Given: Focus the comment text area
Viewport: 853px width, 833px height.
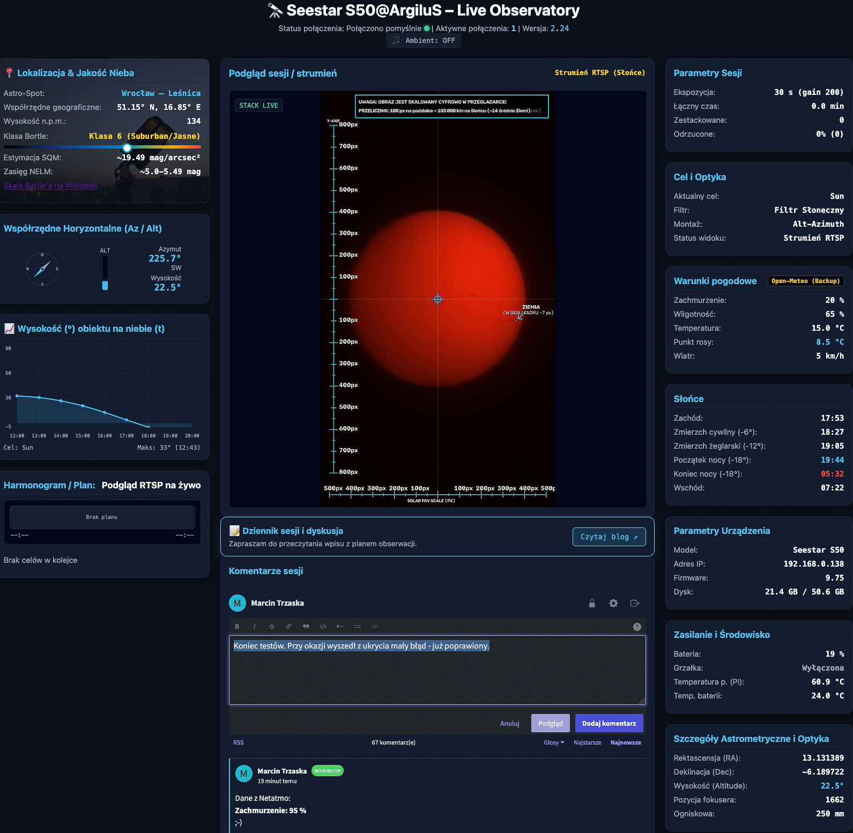Looking at the screenshot, I should coord(437,670).
